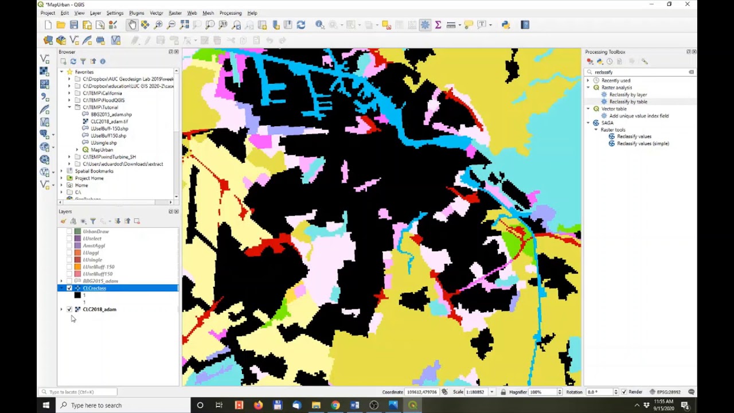
Task: Select the Identify Features tool
Action: coord(319,25)
